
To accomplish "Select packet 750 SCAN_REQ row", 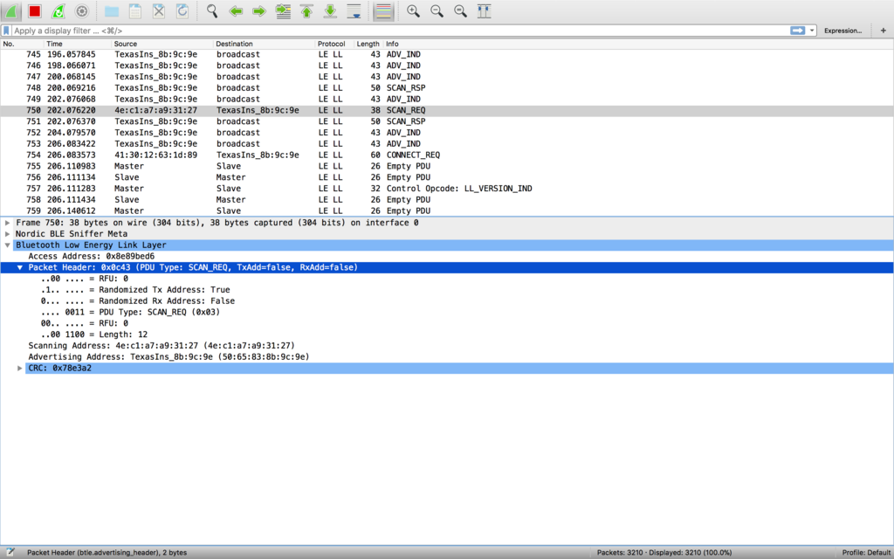I will 447,111.
